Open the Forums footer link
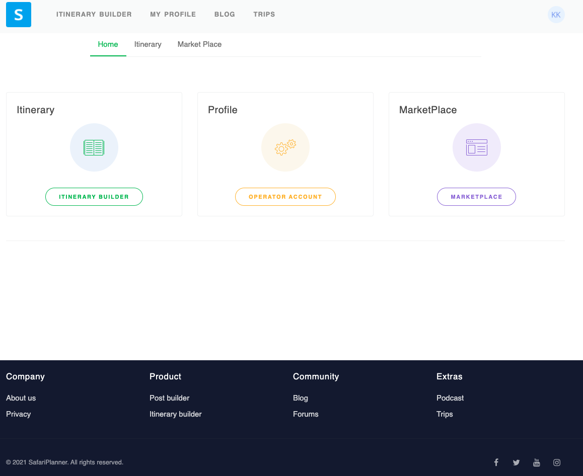The image size is (583, 476). pos(306,414)
